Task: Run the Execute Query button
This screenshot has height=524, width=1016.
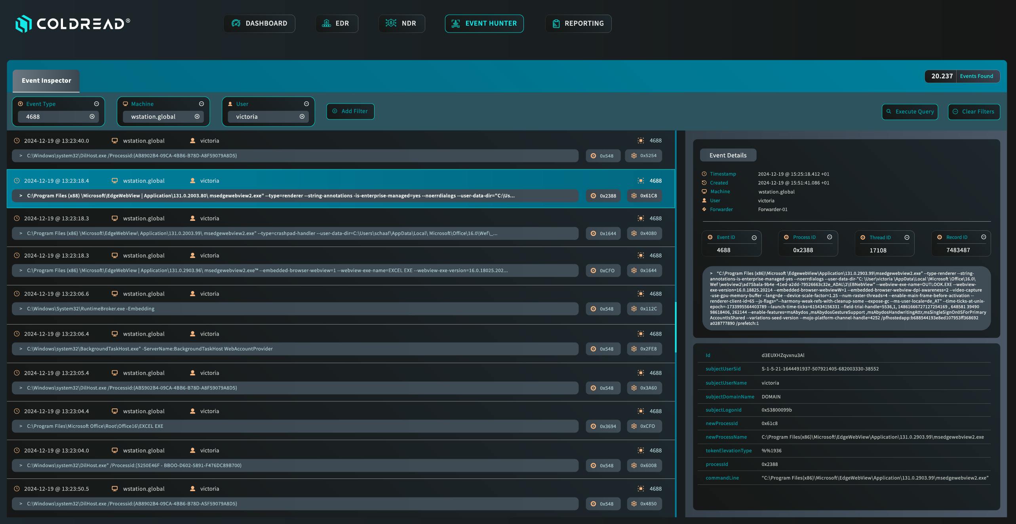Action: click(x=909, y=112)
